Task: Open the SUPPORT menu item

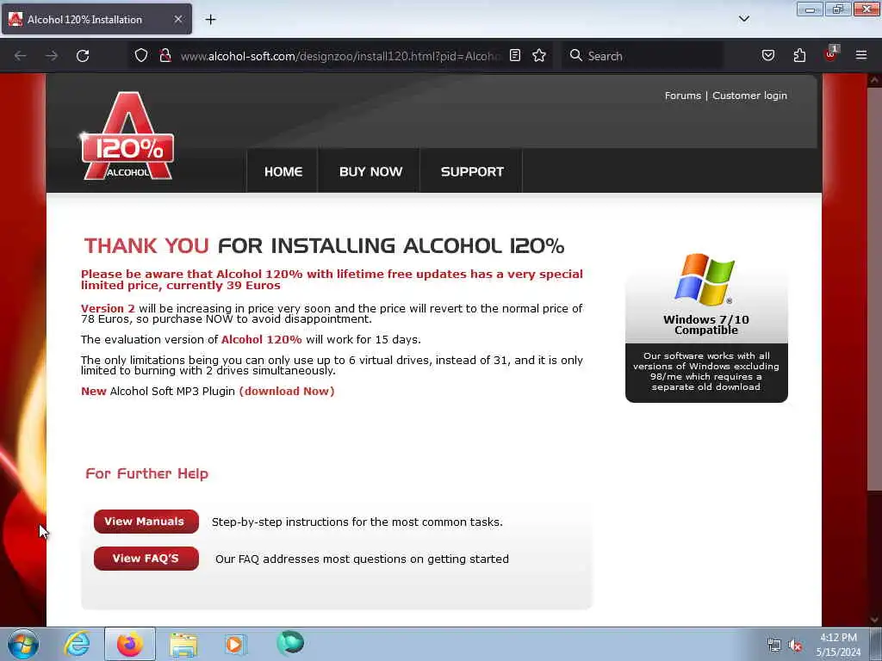Action: 473,171
